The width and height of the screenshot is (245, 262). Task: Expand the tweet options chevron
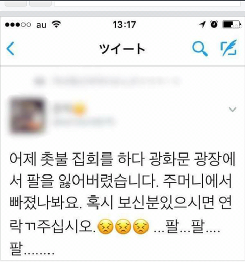click(x=232, y=109)
